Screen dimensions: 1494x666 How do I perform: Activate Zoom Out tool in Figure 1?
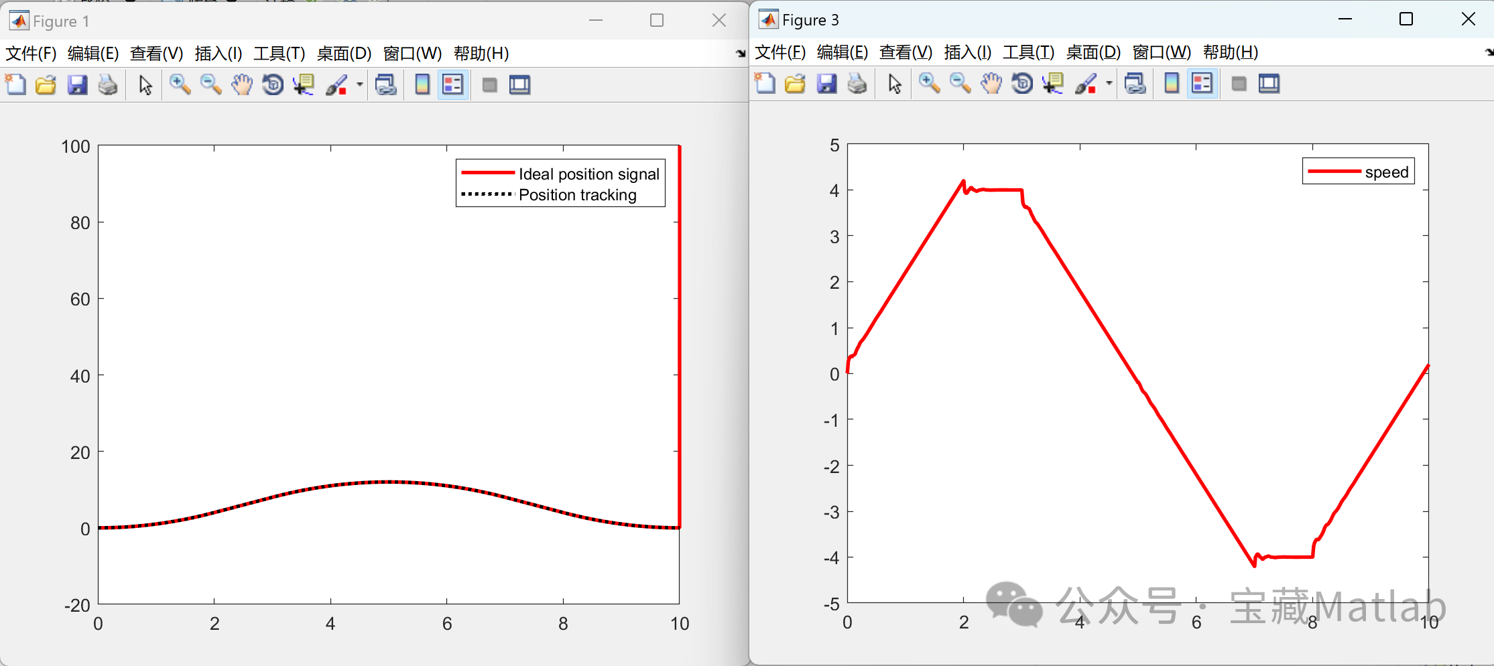(210, 84)
